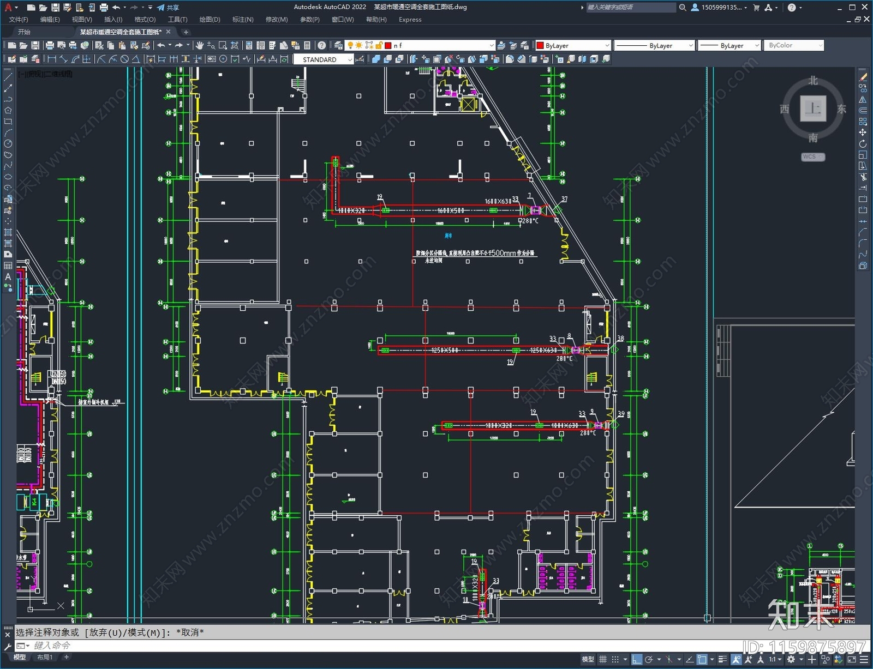873x669 pixels.
Task: Select the Linear dimension tool icon
Action: [52, 59]
